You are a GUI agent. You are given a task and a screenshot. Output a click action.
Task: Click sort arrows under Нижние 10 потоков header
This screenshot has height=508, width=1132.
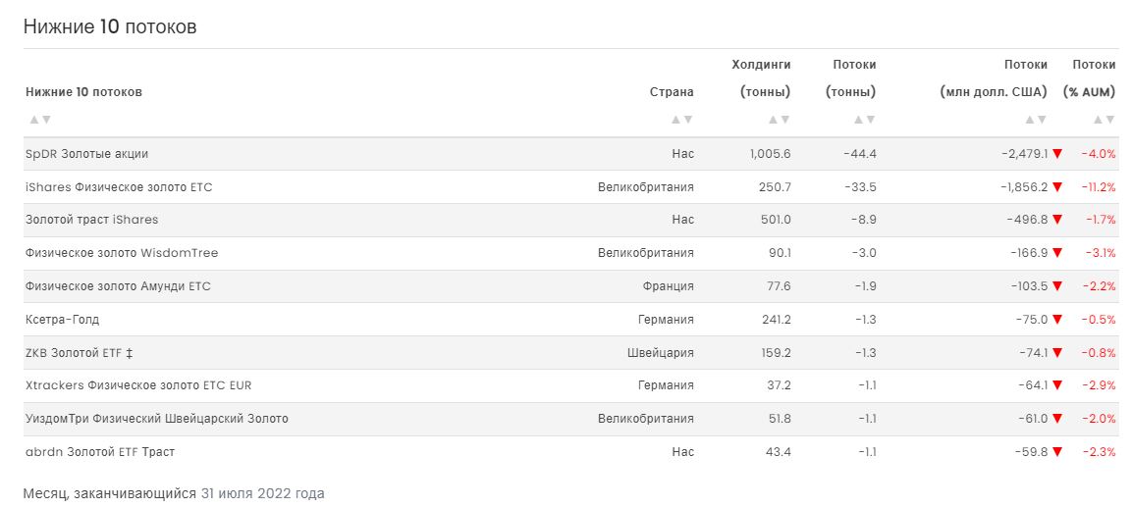tap(39, 120)
